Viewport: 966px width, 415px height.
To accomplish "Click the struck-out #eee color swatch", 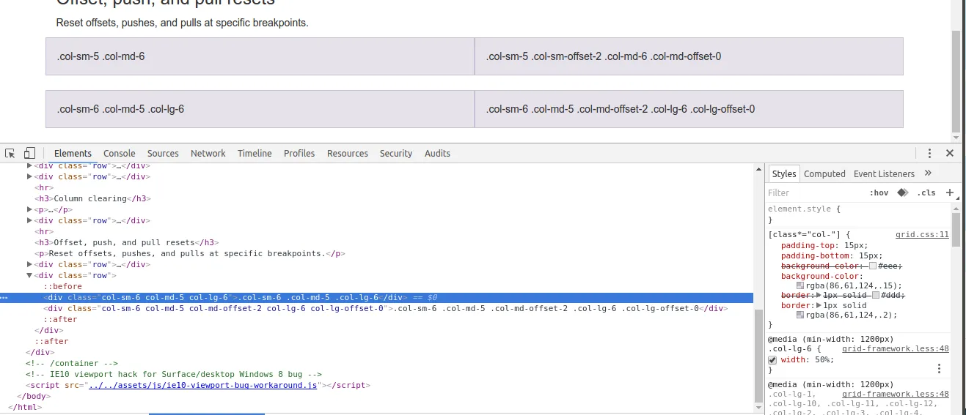I will (x=873, y=266).
